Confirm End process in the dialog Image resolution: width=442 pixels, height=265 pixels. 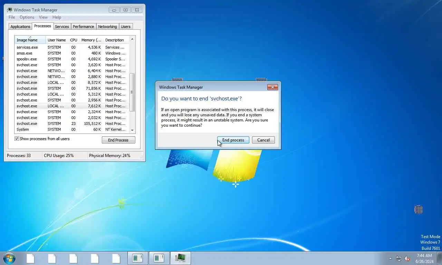point(233,140)
